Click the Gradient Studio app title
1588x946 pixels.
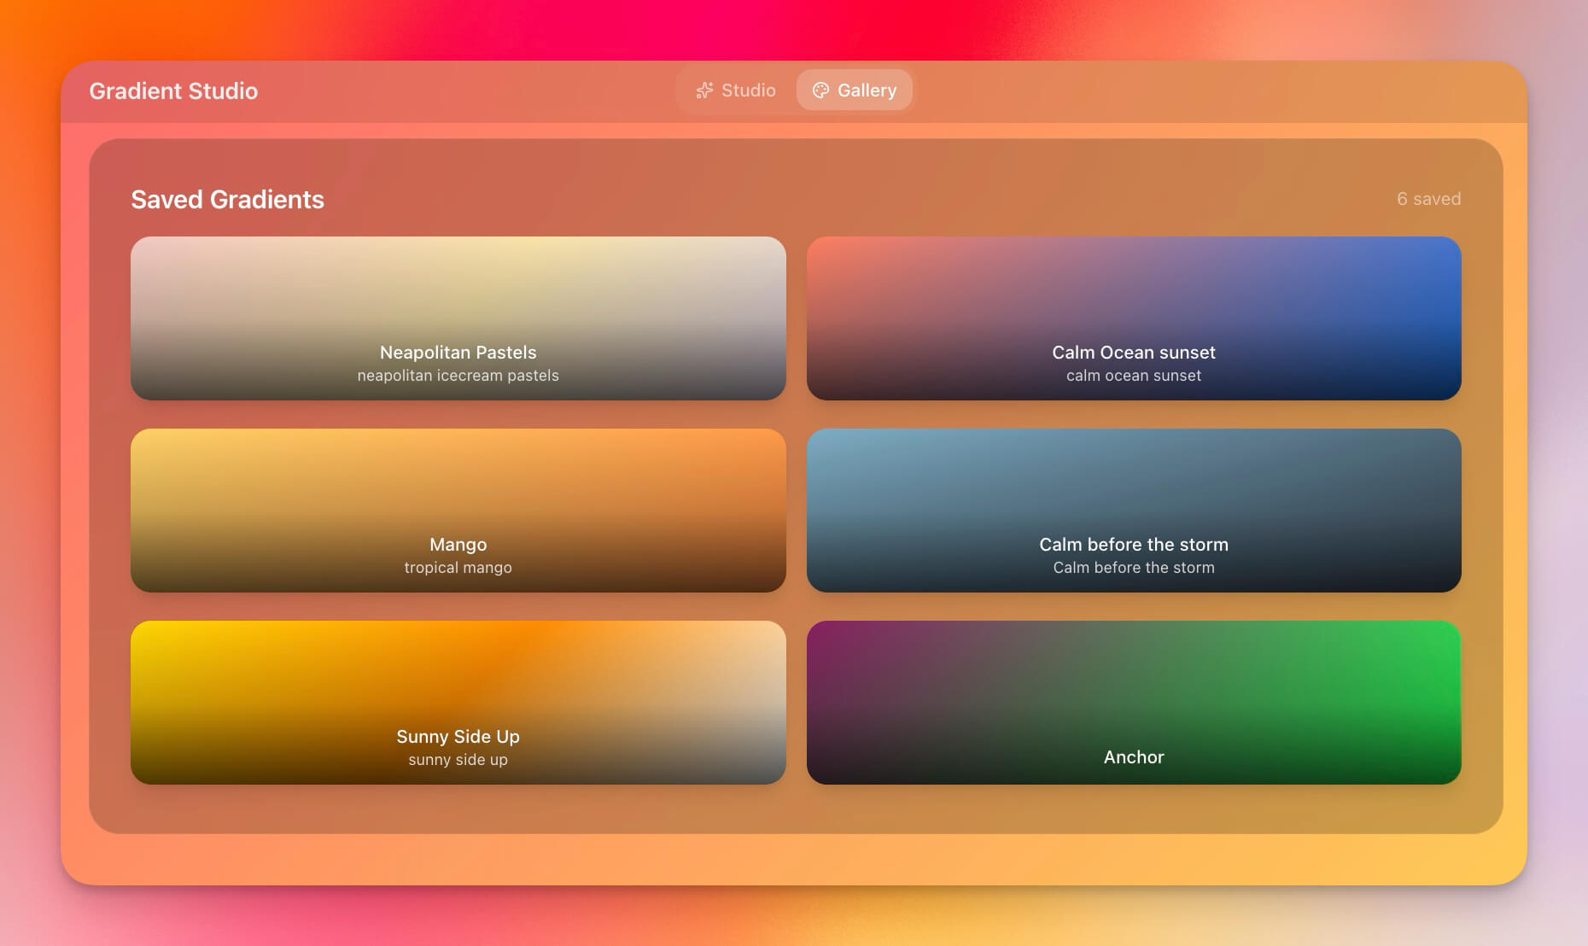[173, 91]
